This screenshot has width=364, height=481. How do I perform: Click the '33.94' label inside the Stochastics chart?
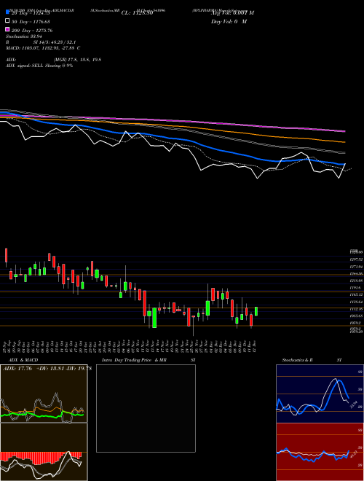(353, 404)
